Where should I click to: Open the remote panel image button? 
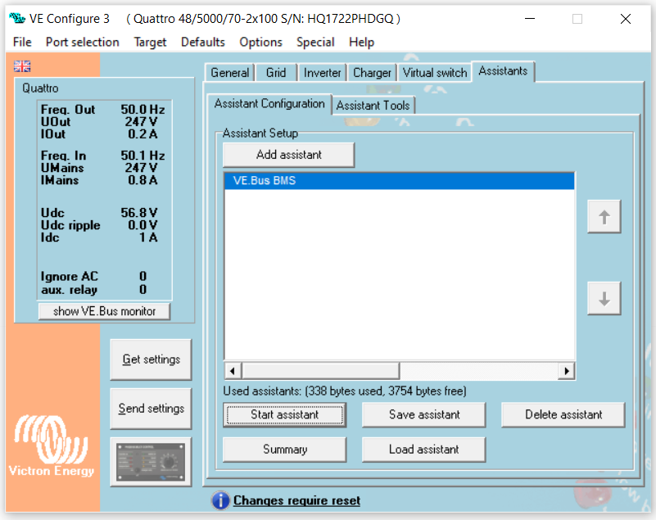point(151,462)
